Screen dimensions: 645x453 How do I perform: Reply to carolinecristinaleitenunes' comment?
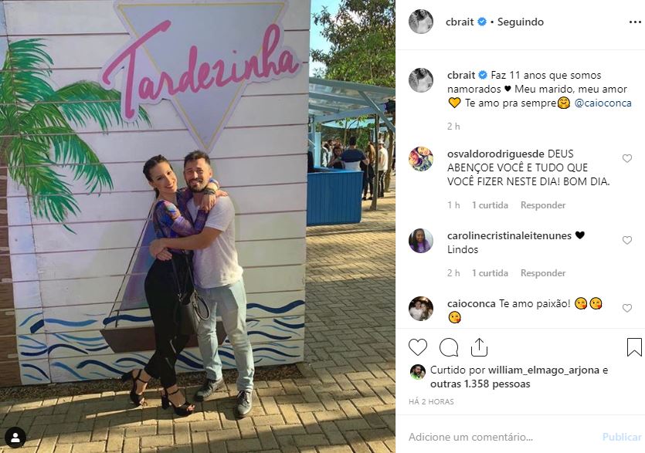542,273
